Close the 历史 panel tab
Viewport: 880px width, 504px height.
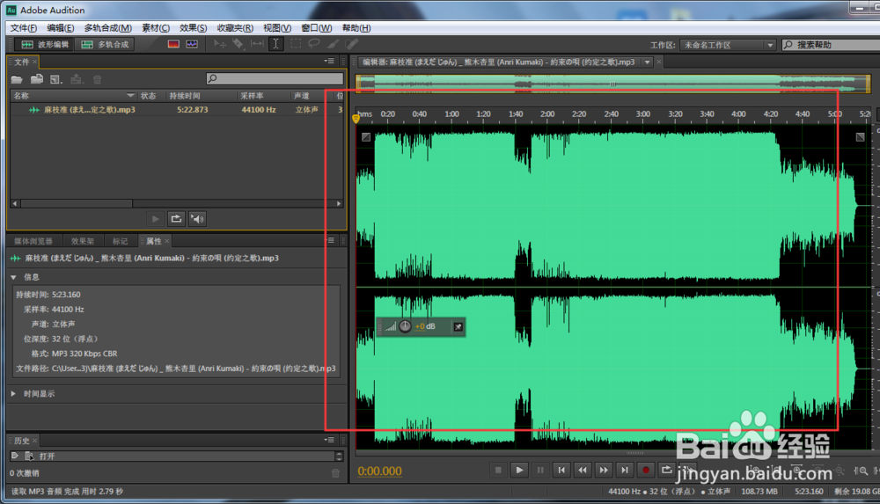click(35, 441)
